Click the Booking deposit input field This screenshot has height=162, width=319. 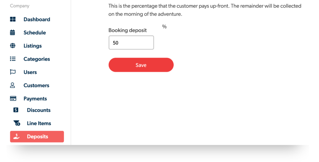131,43
